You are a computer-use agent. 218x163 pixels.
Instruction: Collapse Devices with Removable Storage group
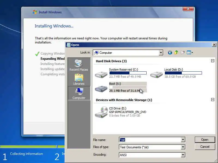[213, 99]
